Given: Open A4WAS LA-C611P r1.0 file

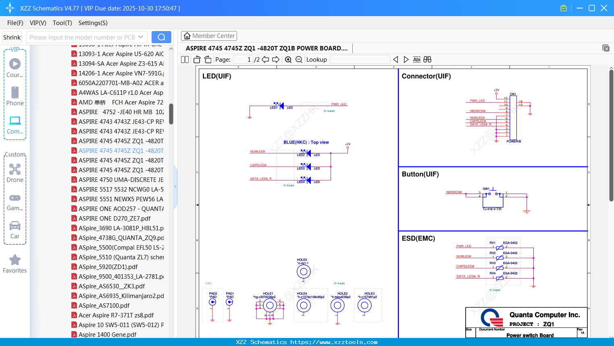Looking at the screenshot, I should (118, 93).
